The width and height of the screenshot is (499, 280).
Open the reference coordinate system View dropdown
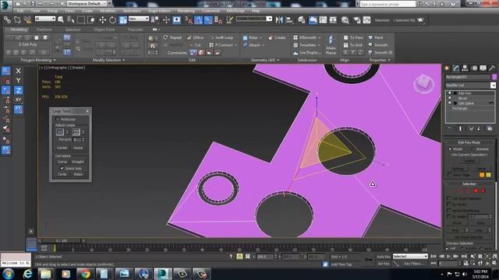139,19
